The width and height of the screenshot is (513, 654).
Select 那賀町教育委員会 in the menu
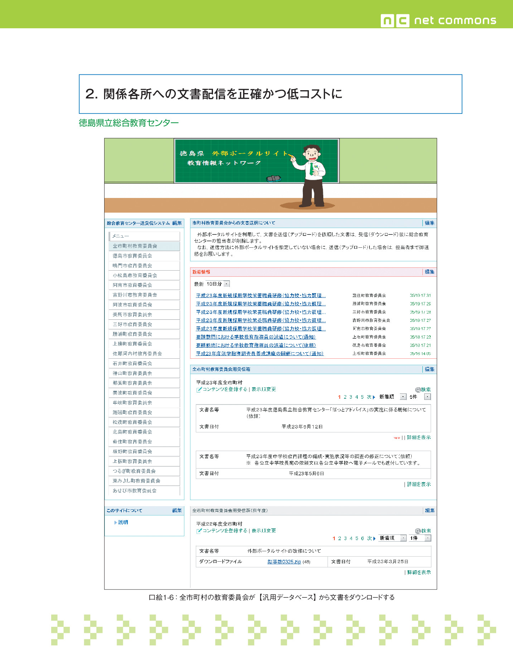(144, 383)
